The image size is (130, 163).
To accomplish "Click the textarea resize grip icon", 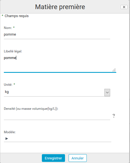I will point(114,70).
